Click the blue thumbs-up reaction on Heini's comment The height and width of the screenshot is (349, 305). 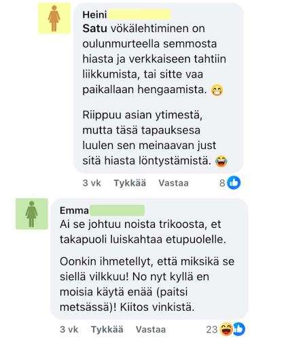pyautogui.click(x=234, y=183)
